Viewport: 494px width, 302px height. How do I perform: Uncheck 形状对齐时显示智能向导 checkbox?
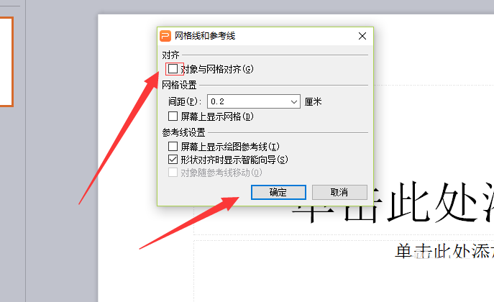(x=173, y=160)
